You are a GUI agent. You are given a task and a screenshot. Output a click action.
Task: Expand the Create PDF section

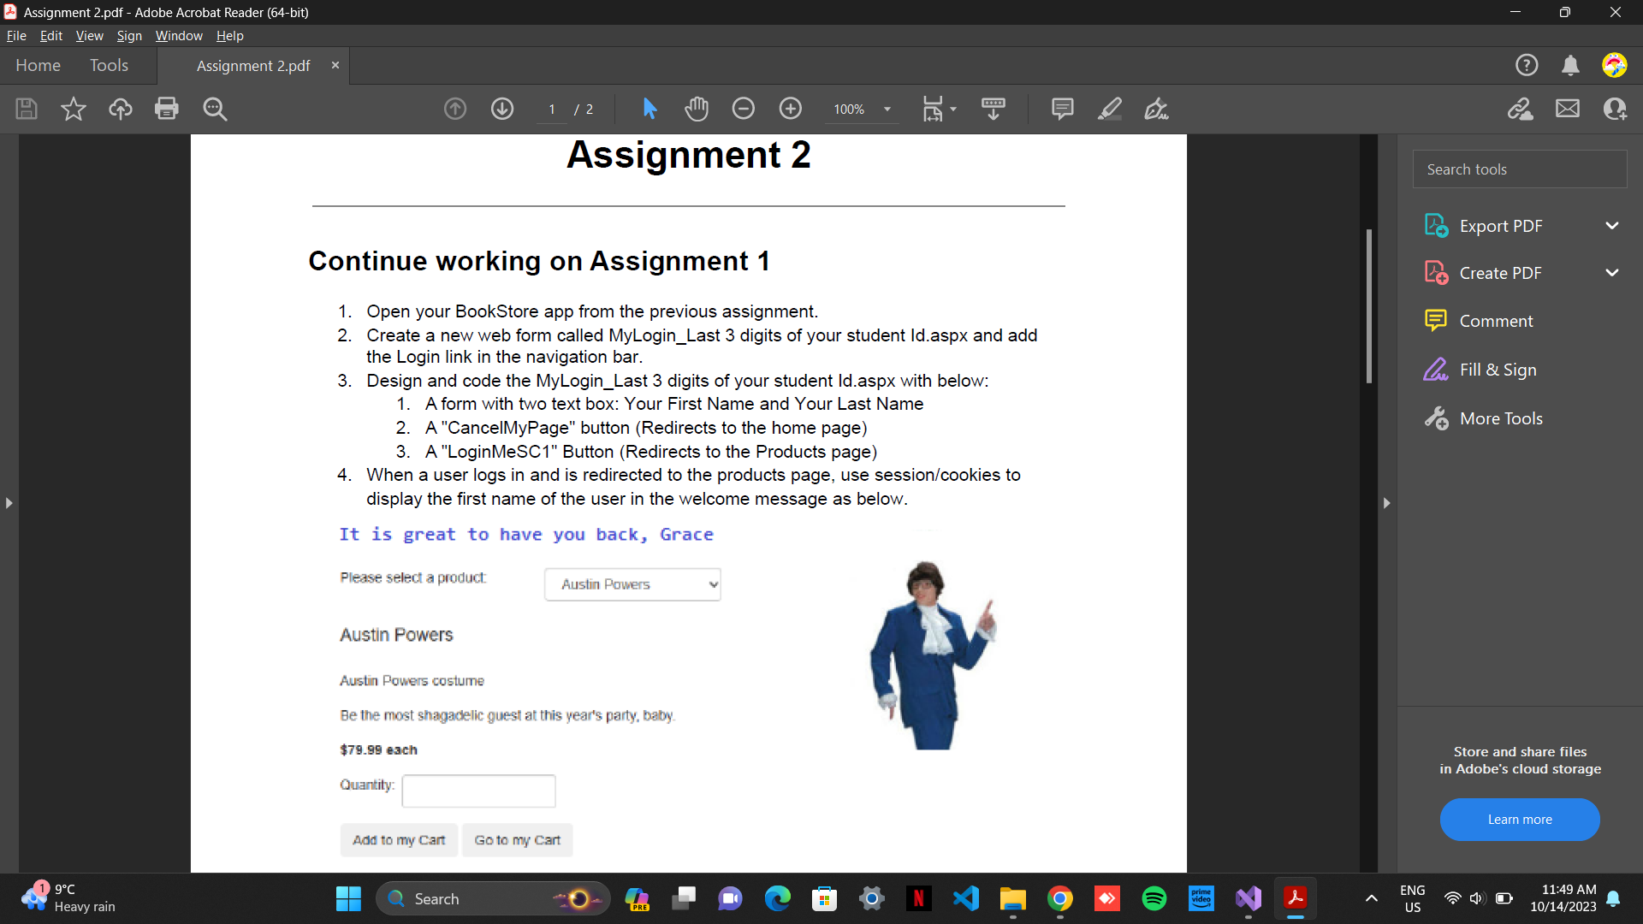pos(1612,273)
